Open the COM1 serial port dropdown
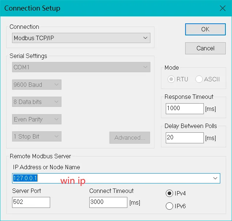 coord(81,67)
